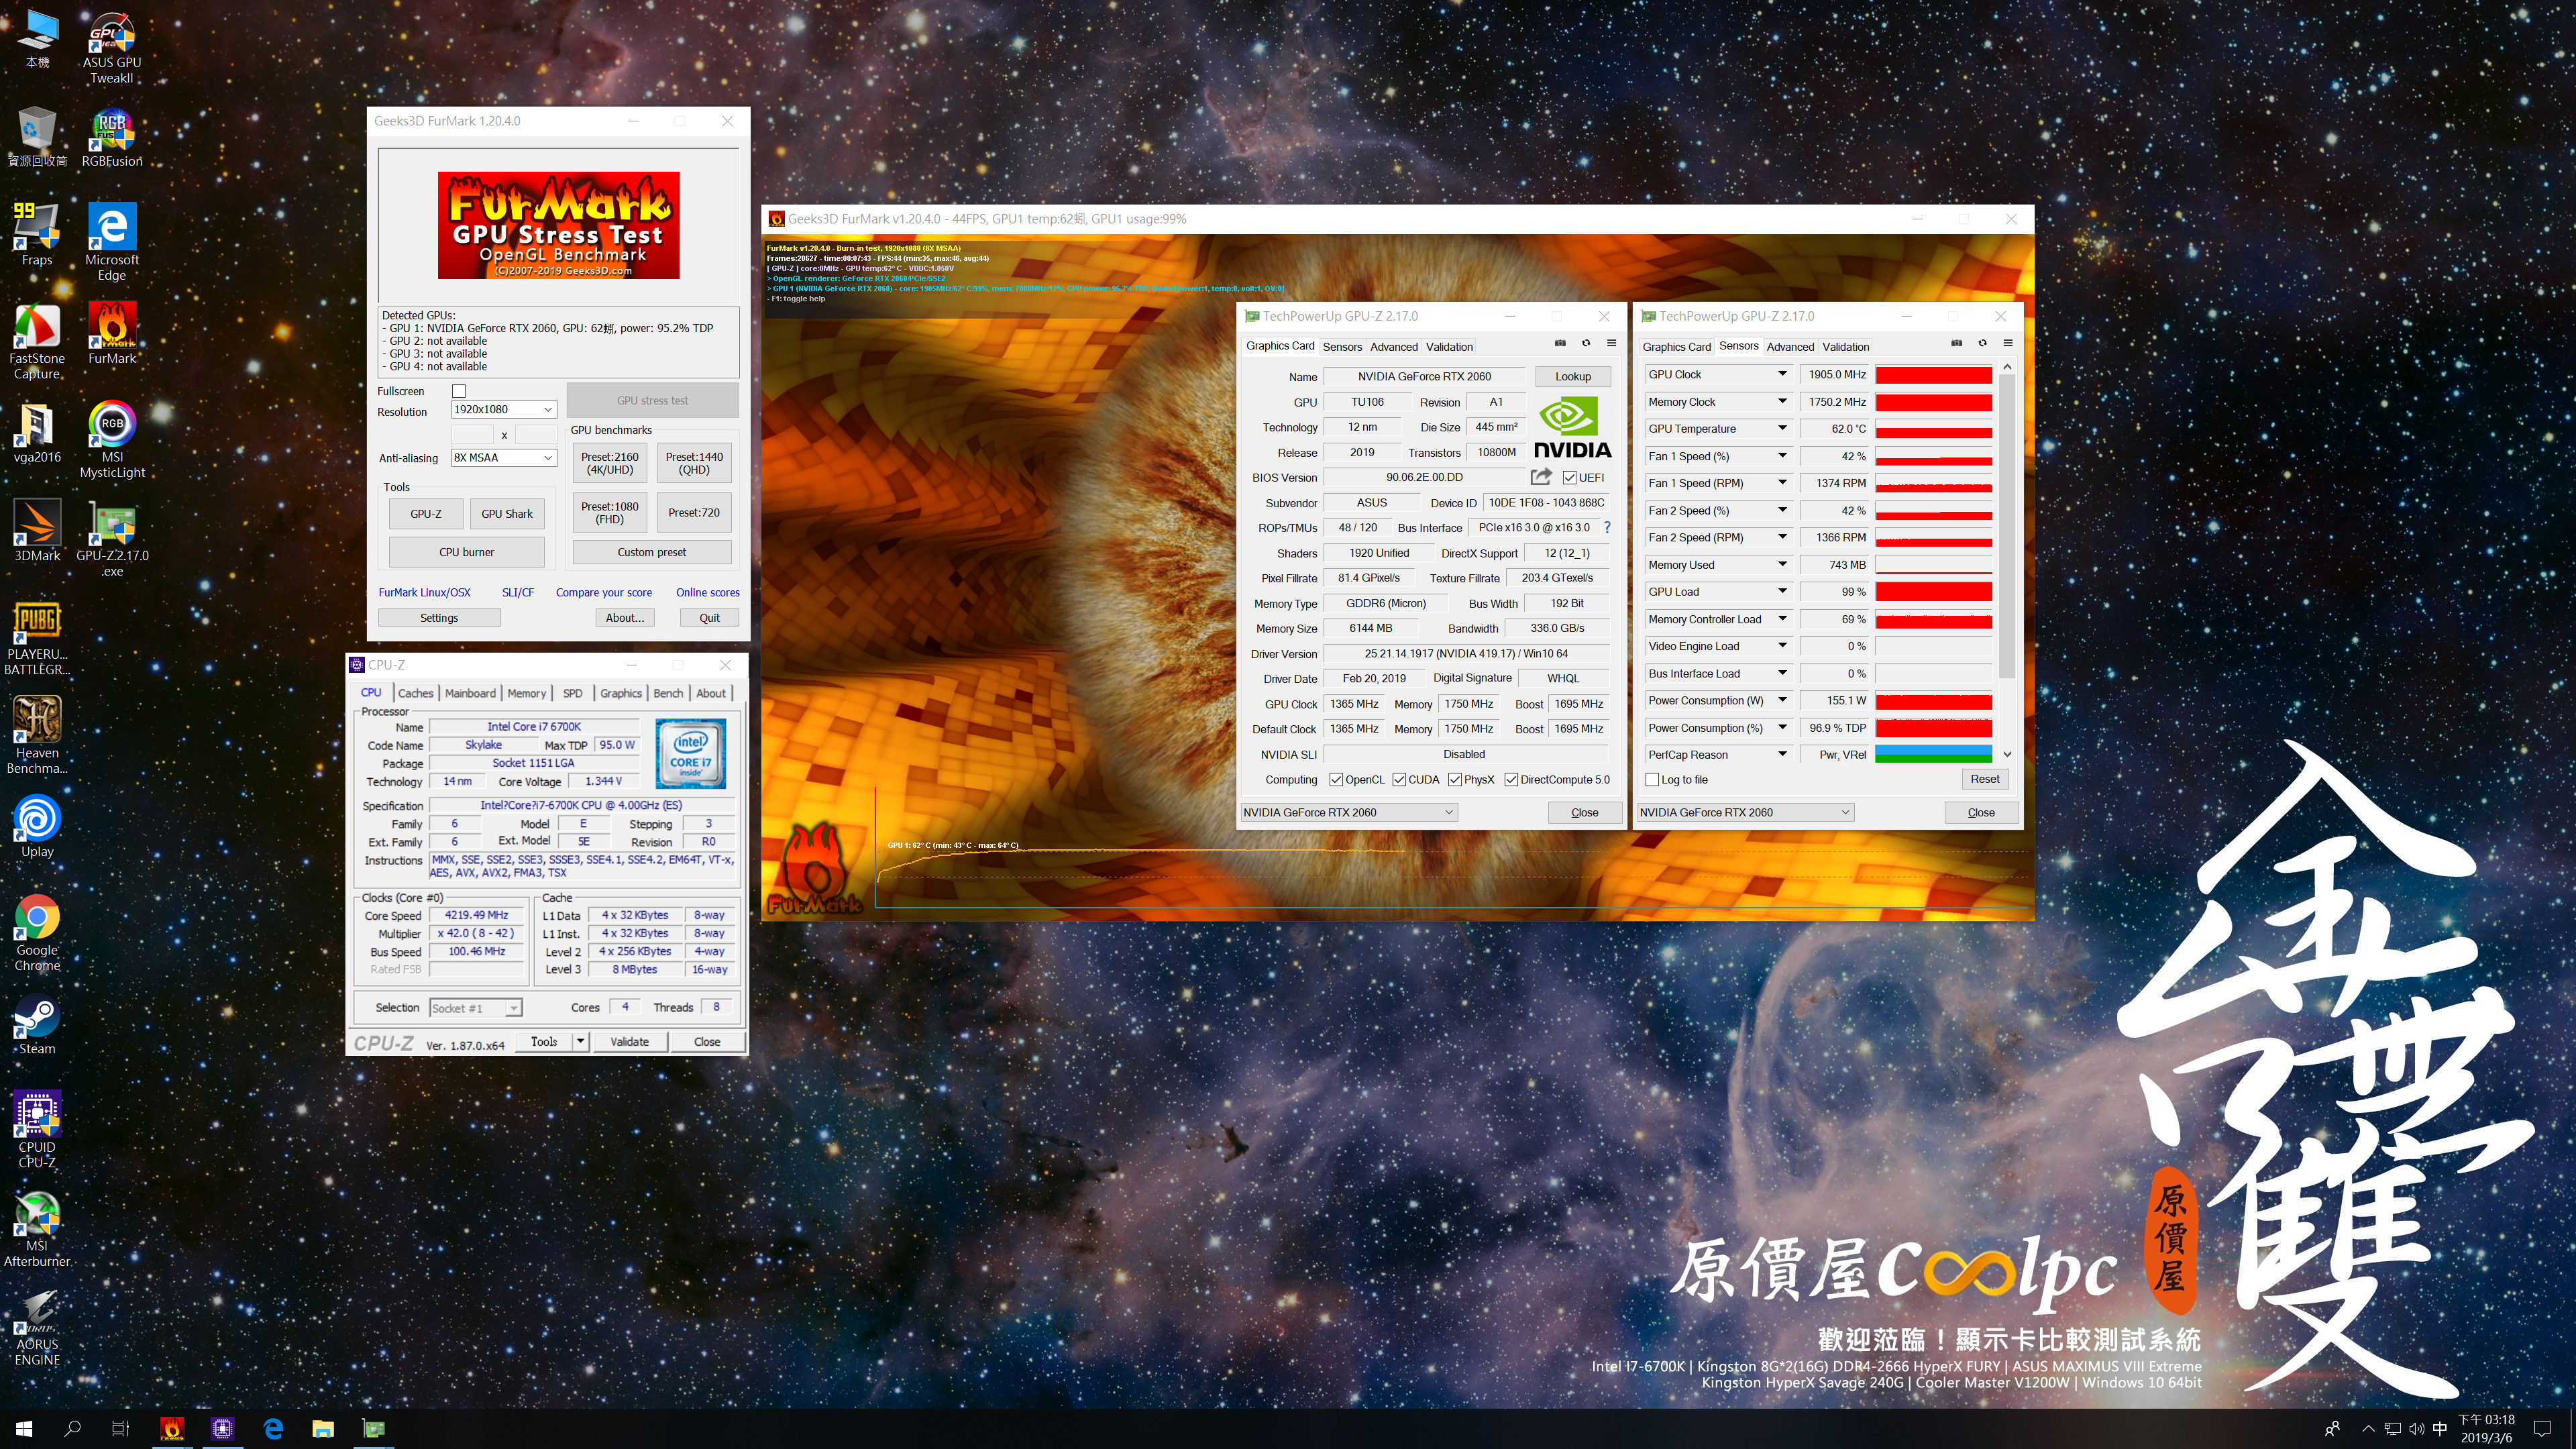Open Windows Start menu

pyautogui.click(x=24, y=1428)
